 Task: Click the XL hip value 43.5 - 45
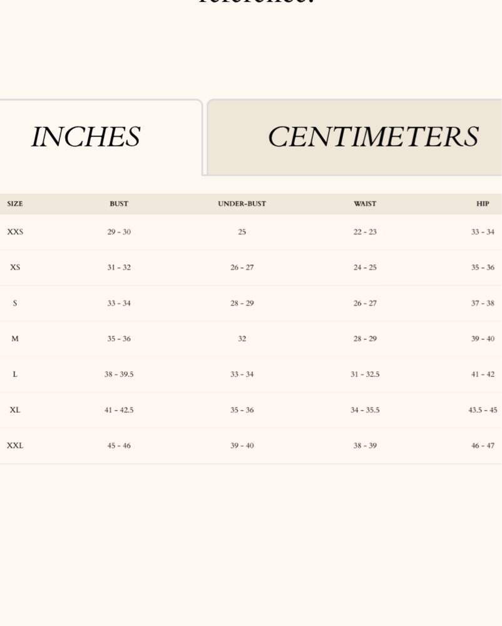click(x=483, y=410)
